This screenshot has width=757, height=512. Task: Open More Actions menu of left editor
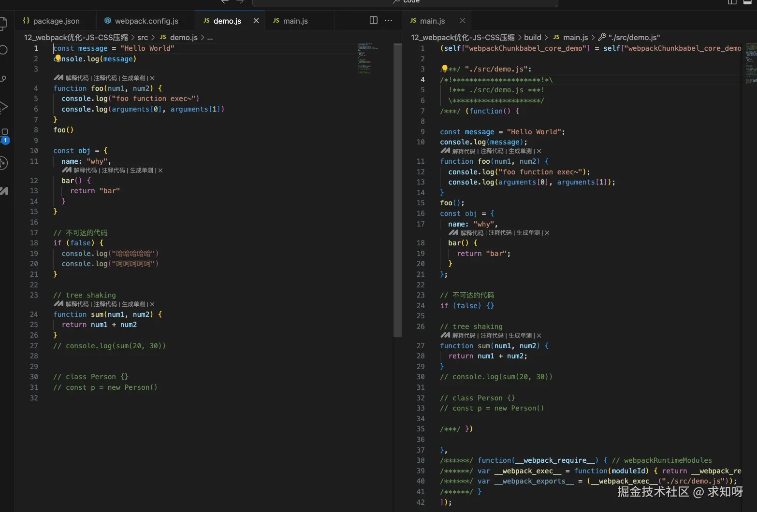point(388,20)
